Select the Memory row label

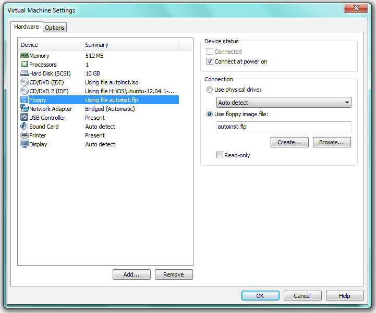point(39,56)
